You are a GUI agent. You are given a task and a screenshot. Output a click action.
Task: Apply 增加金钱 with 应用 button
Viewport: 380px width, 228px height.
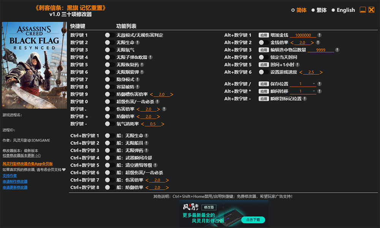[x=264, y=35]
